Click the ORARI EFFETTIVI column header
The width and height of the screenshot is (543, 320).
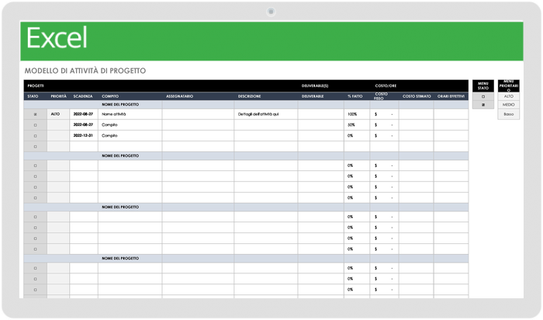451,96
